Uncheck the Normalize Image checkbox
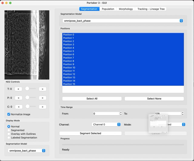 (x=9, y=114)
